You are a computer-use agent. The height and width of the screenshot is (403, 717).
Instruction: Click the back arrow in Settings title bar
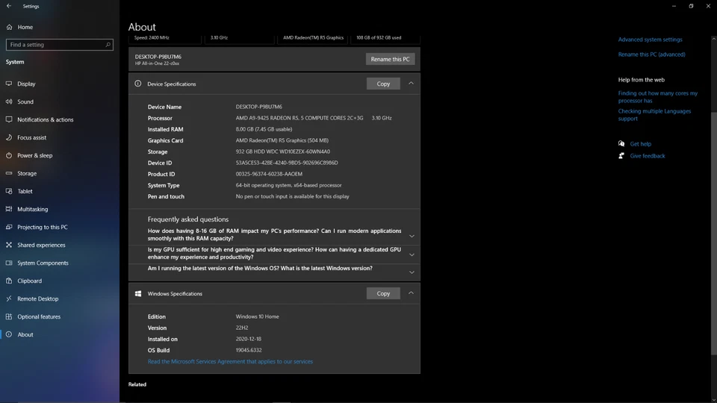9,6
